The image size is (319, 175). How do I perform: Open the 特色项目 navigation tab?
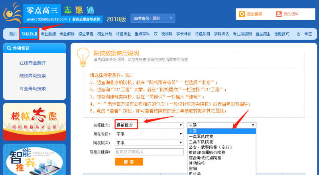pyautogui.click(x=203, y=34)
